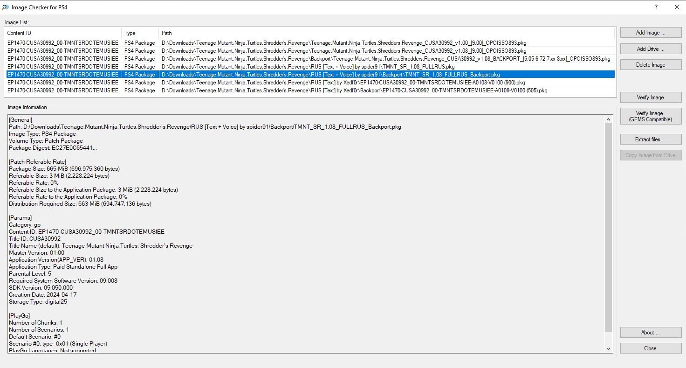Delete the selected image with Delete Image
This screenshot has height=368, width=686.
(651, 65)
